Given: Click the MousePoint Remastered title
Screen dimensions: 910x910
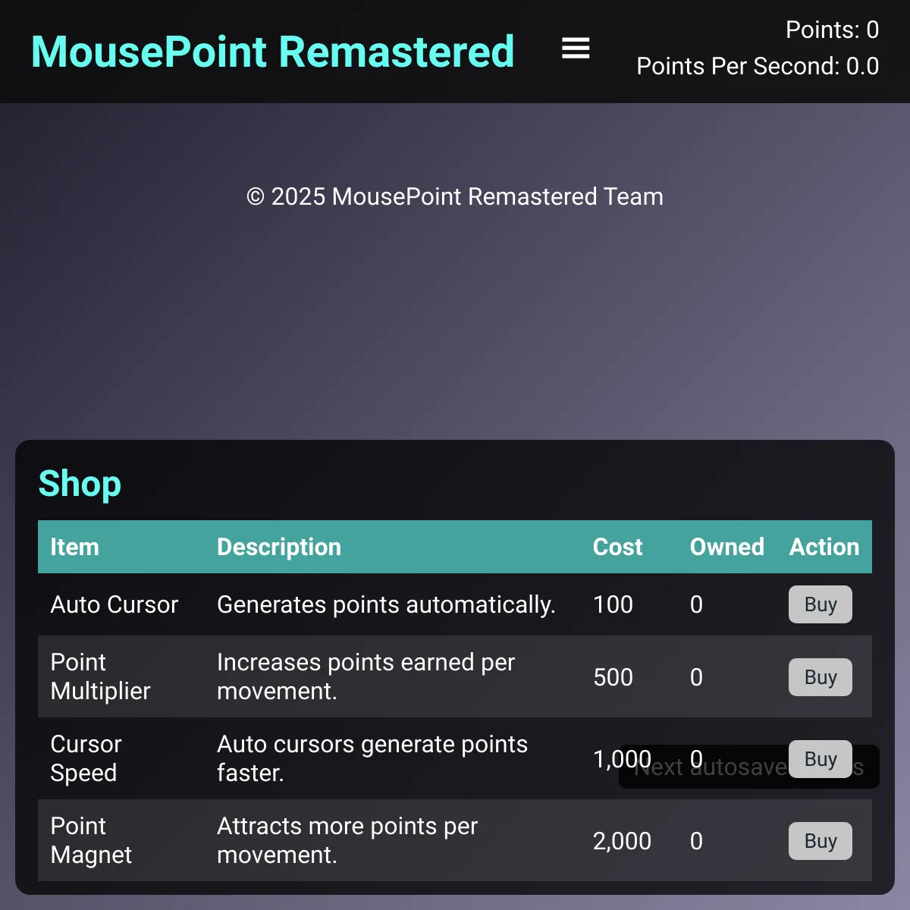Looking at the screenshot, I should pyautogui.click(x=273, y=52).
